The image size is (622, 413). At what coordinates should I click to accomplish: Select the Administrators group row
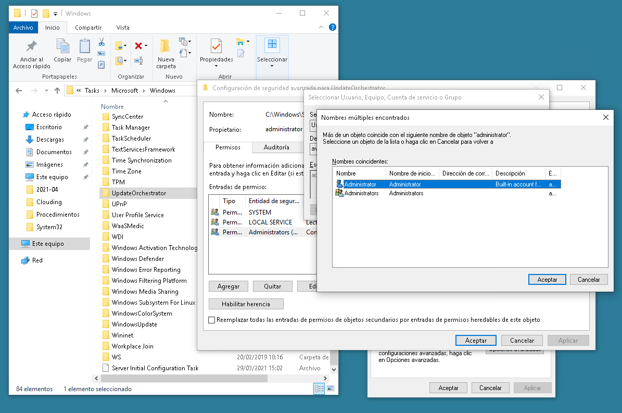pos(448,193)
